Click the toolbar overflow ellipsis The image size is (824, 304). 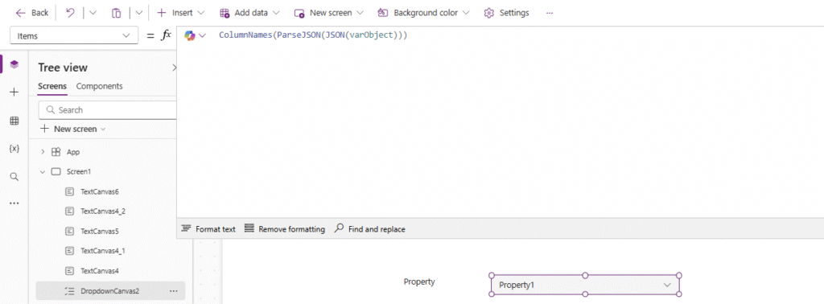(549, 13)
